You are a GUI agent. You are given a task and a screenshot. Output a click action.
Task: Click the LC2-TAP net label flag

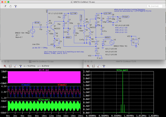[108, 13]
